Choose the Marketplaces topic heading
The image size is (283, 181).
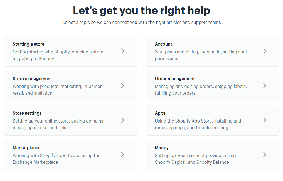click(26, 148)
